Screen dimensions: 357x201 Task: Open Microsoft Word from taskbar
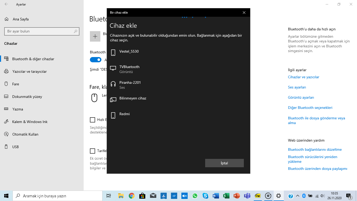click(216, 196)
